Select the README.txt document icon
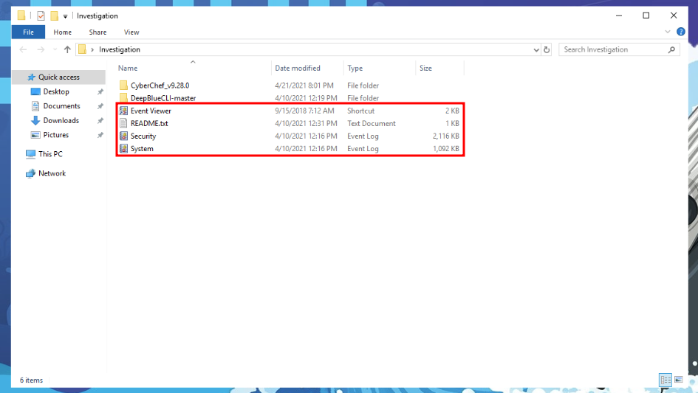698x393 pixels. tap(123, 123)
